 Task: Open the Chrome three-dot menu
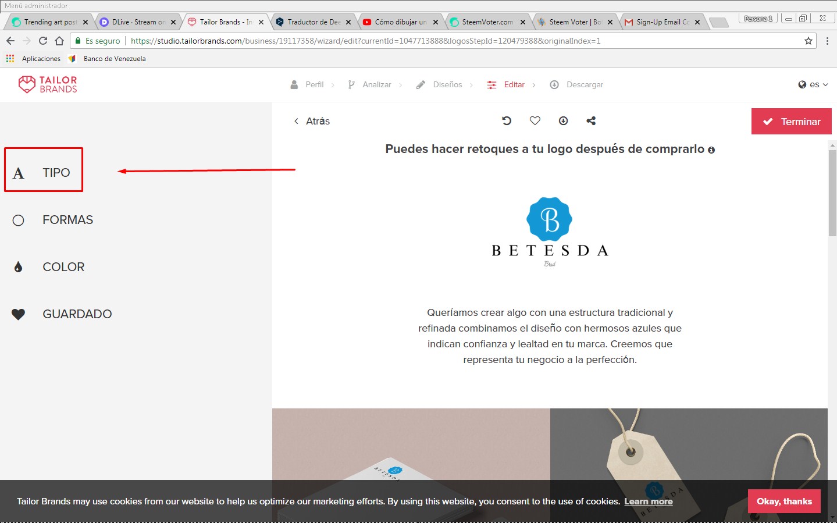click(827, 41)
